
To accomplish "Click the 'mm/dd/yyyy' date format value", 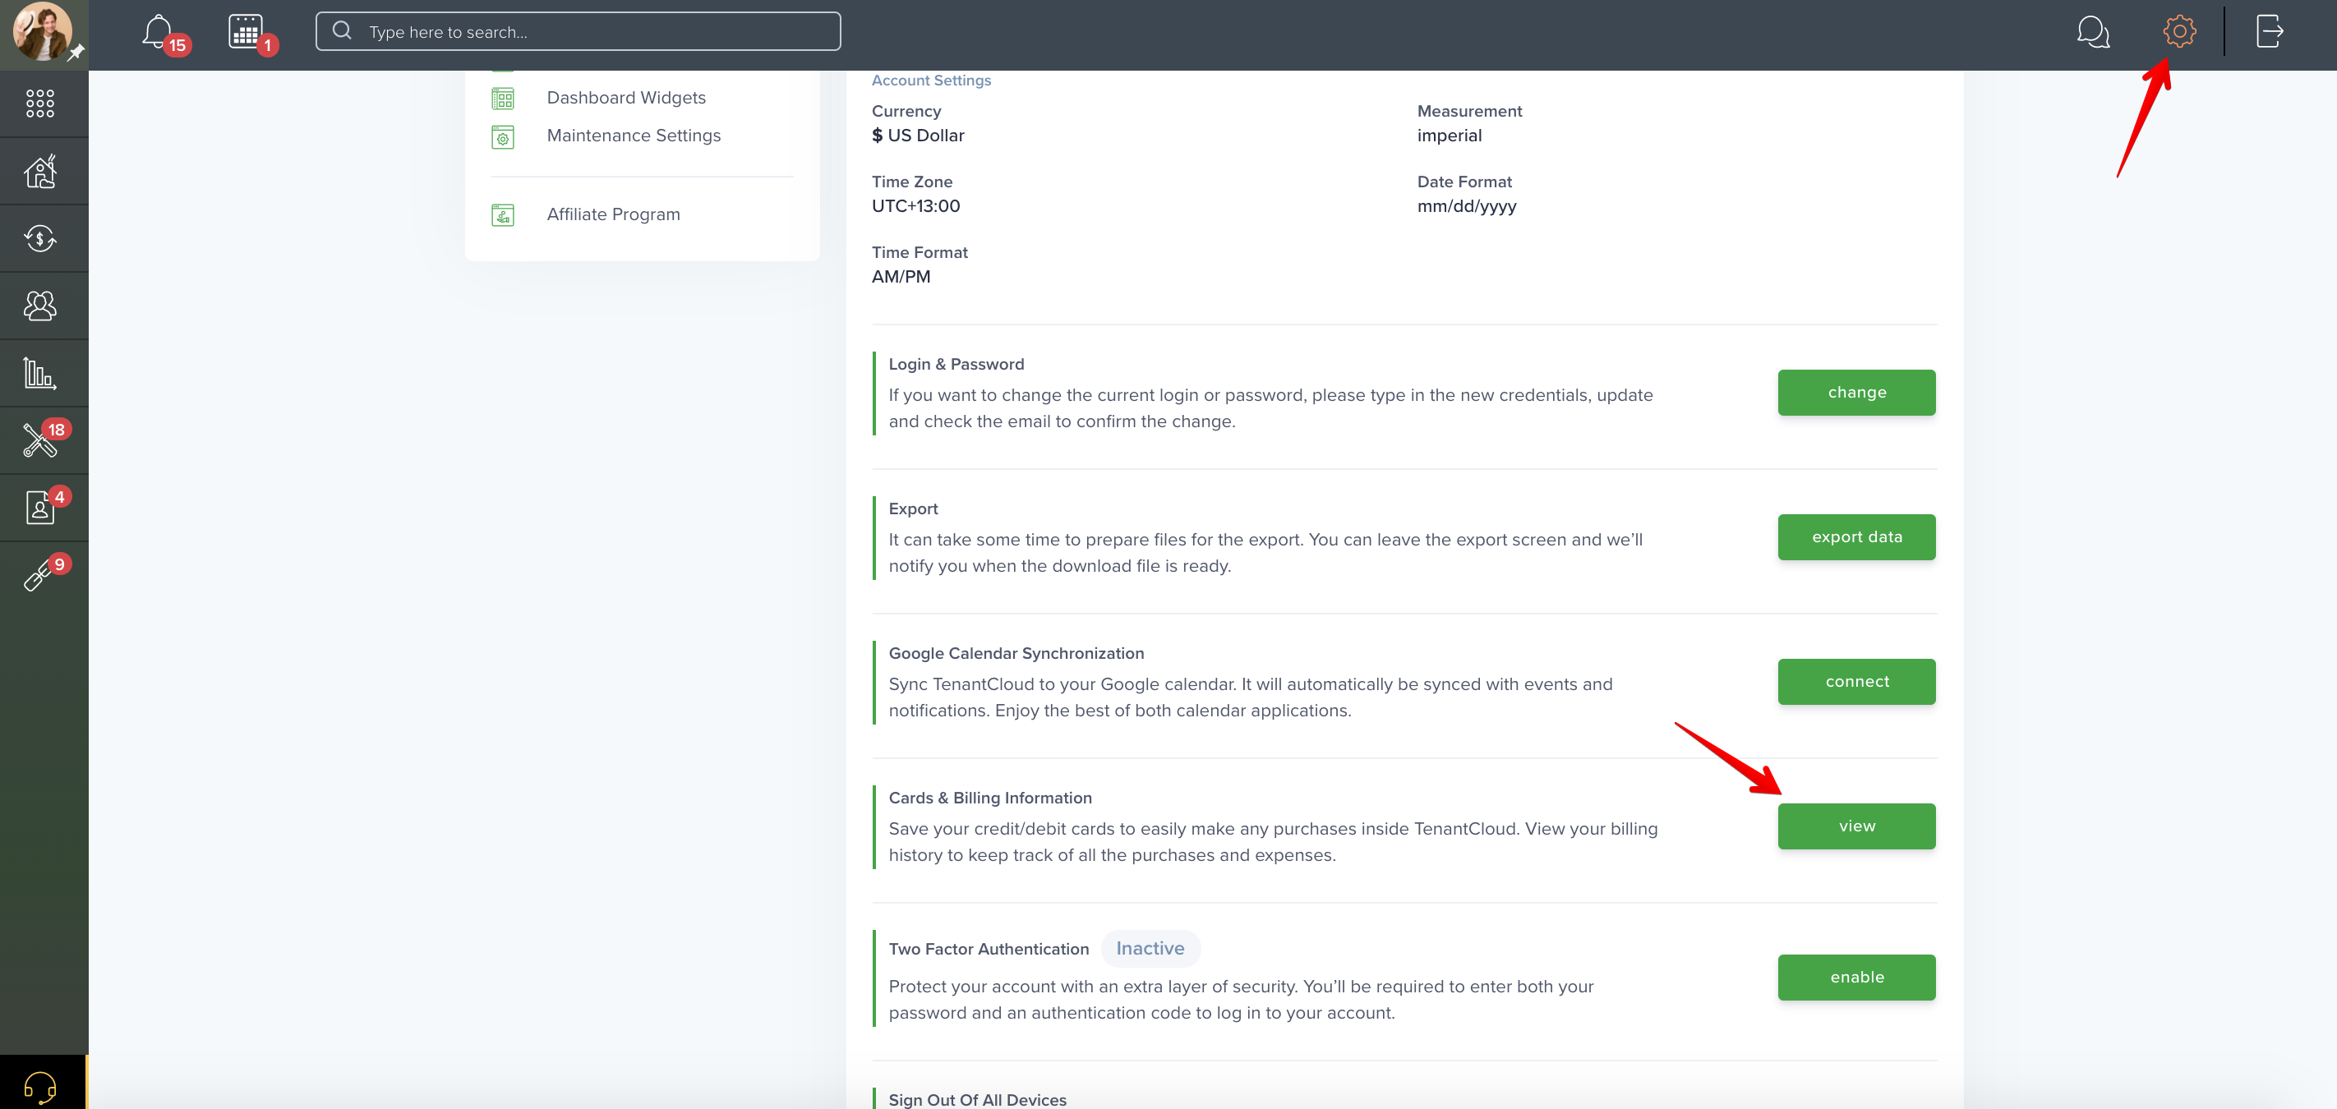I will (1466, 207).
